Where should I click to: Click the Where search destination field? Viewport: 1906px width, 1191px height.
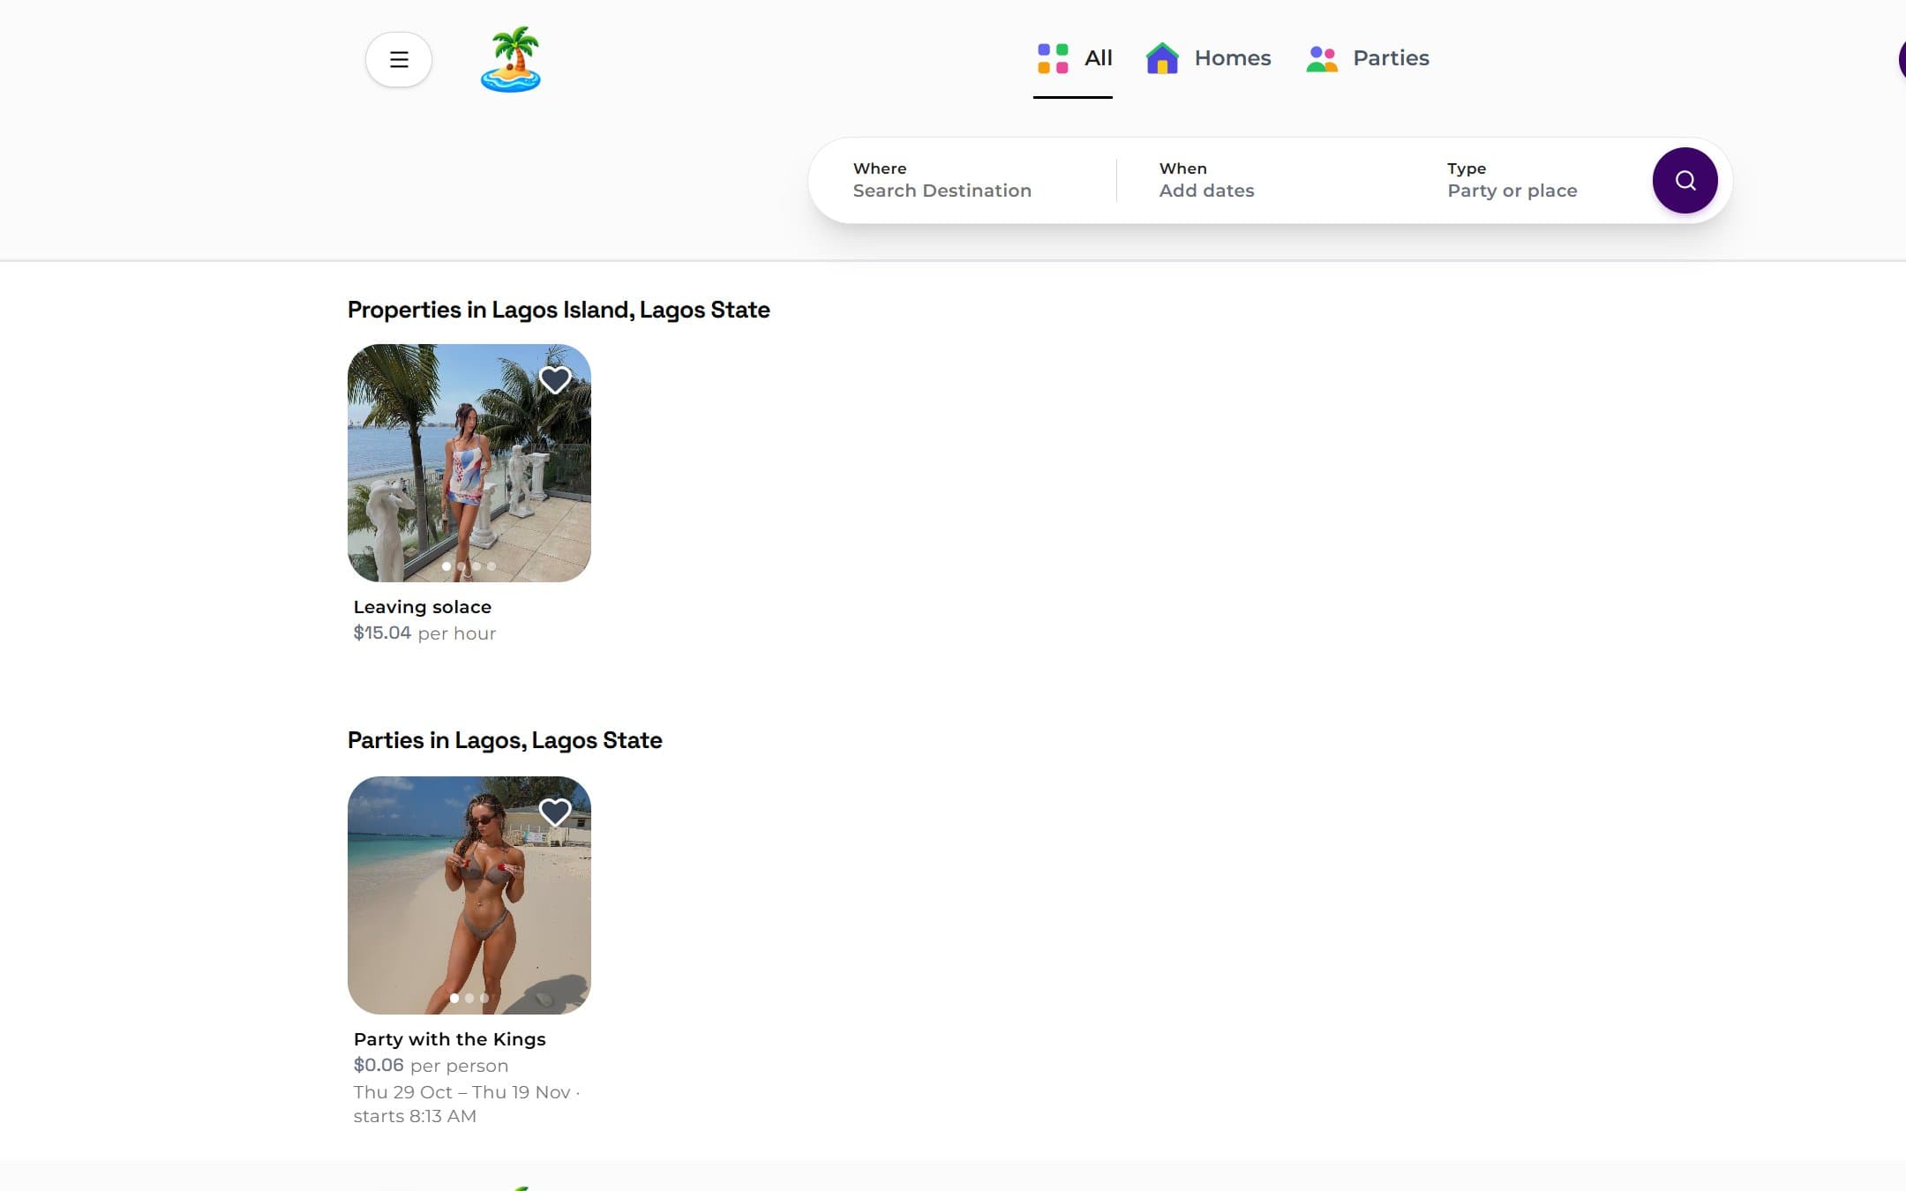pyautogui.click(x=962, y=180)
